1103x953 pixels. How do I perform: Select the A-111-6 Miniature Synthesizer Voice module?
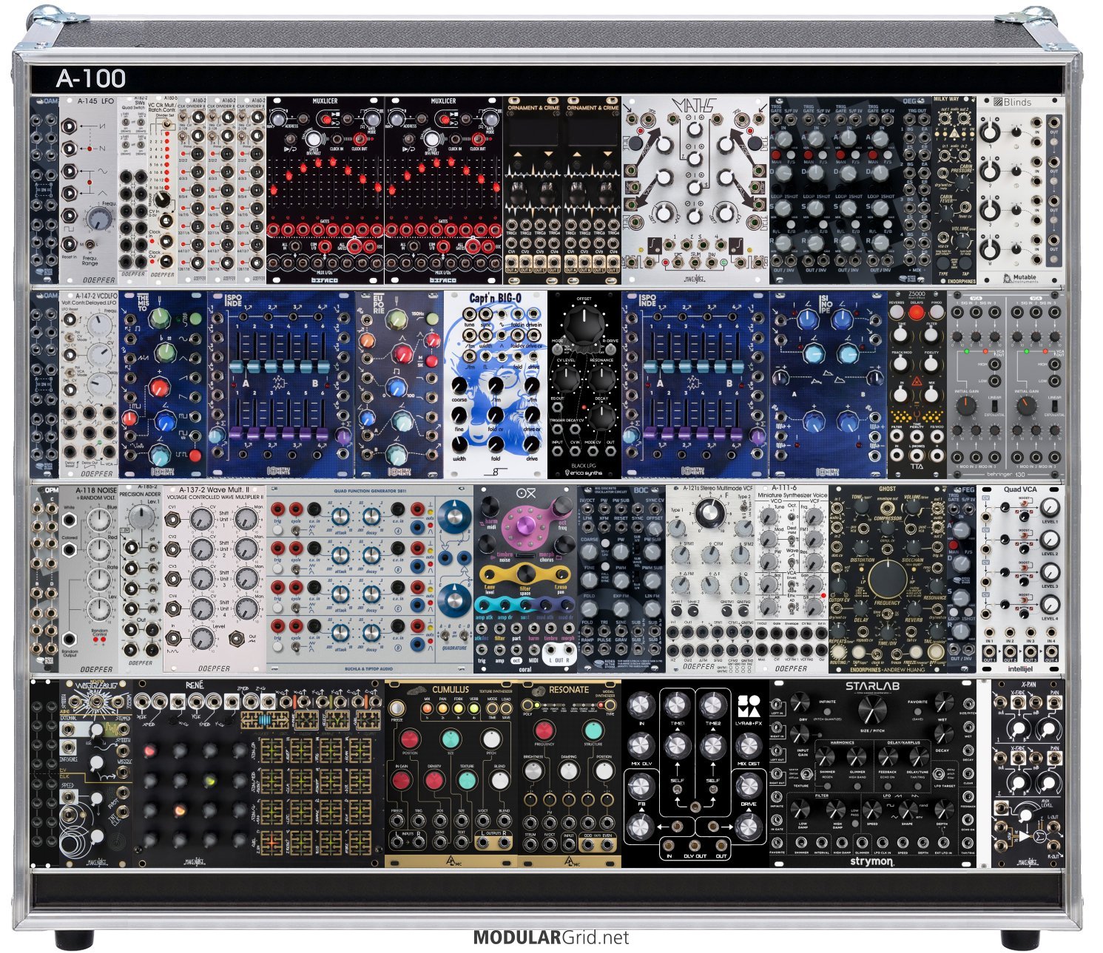(792, 579)
